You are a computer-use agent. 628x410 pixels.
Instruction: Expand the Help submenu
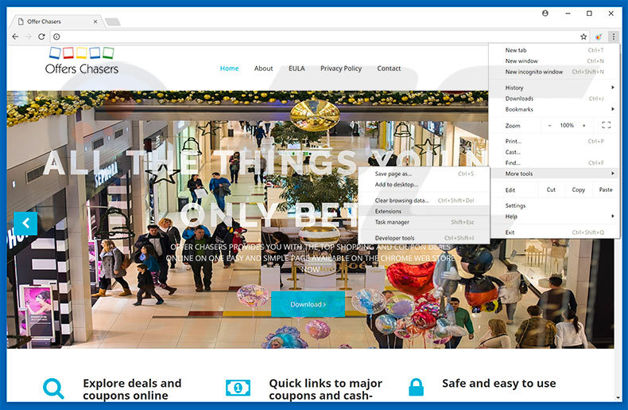[554, 217]
